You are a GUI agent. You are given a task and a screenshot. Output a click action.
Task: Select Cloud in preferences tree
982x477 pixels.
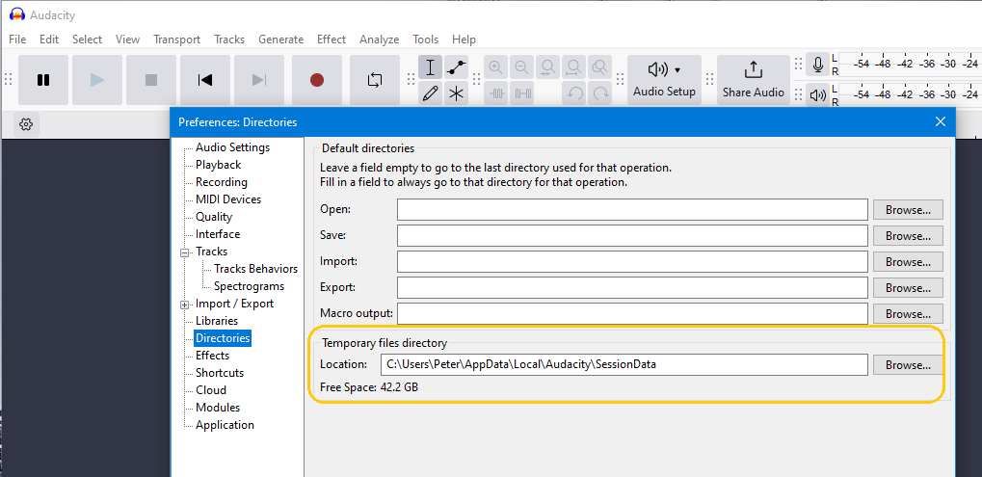pyautogui.click(x=211, y=390)
